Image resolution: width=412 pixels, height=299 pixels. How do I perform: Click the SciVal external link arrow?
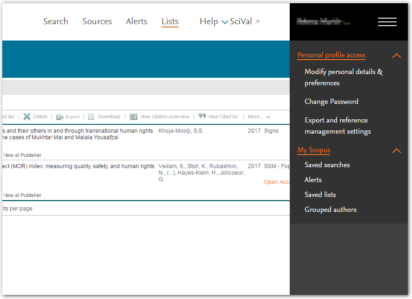click(x=257, y=22)
